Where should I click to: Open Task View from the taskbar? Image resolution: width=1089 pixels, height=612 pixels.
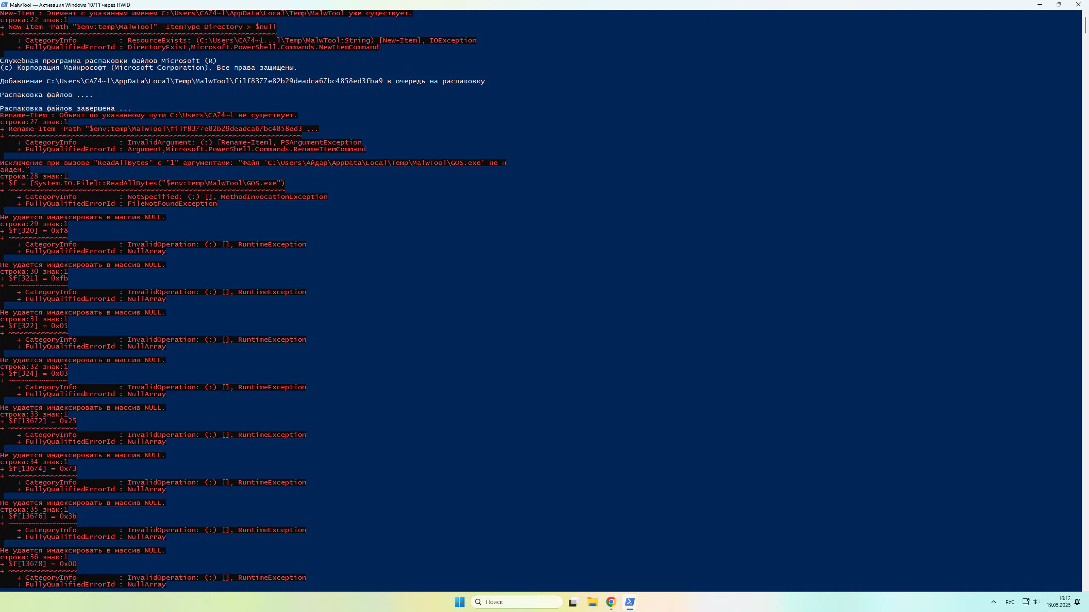(573, 602)
